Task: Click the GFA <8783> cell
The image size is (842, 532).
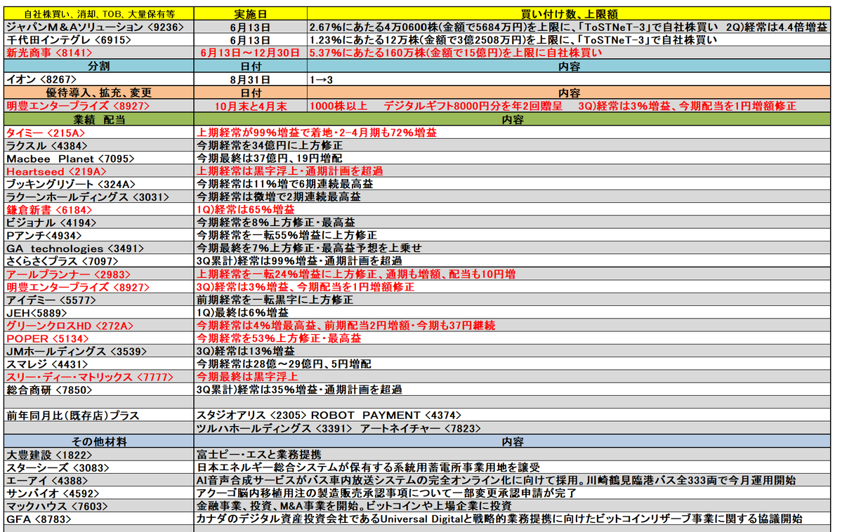Action: [x=99, y=519]
